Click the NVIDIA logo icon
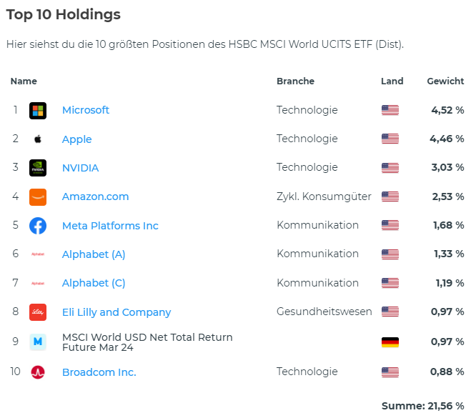 (x=38, y=168)
